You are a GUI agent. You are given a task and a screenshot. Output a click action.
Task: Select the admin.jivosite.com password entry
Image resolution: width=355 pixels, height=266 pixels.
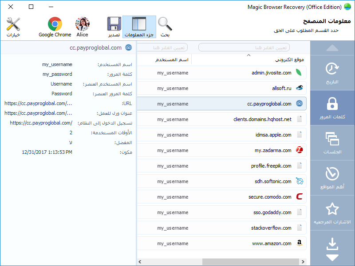(222, 73)
